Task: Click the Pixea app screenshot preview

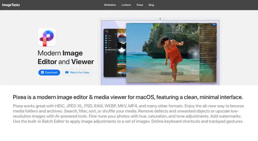Action: (160, 52)
